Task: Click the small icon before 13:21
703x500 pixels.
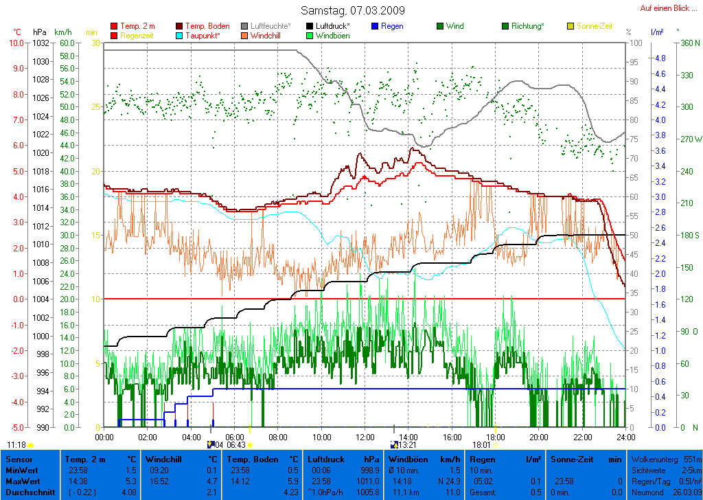Action: pos(393,445)
